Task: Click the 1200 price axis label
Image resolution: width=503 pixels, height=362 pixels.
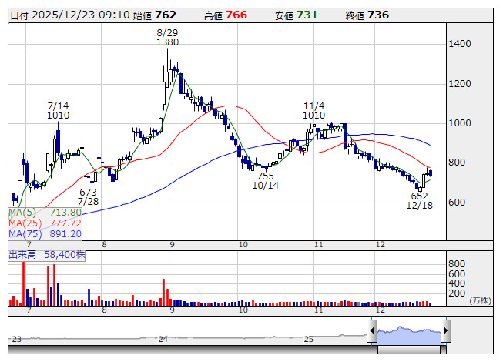Action: (x=460, y=84)
